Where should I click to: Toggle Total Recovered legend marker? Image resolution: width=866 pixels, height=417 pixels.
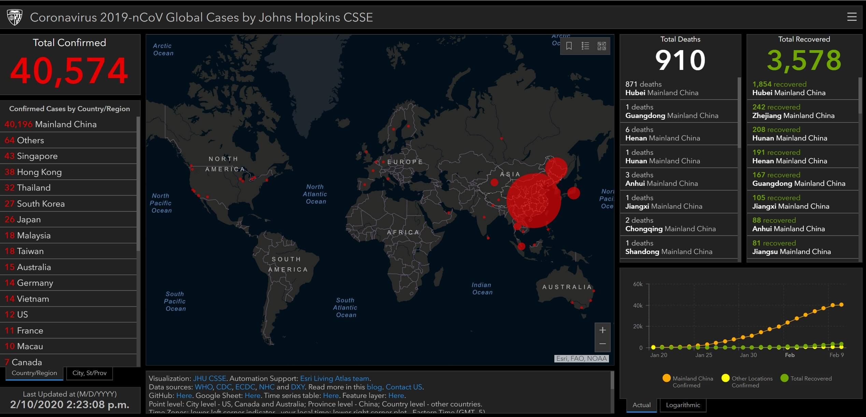click(x=784, y=378)
